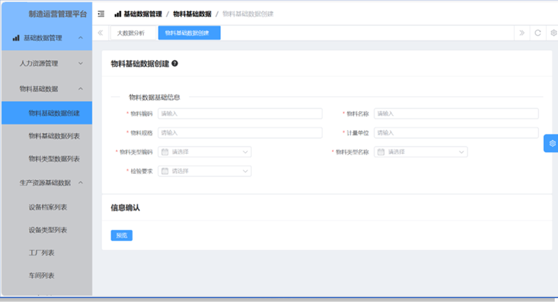Open tab settings gear icon at top right
The width and height of the screenshot is (558, 302).
pos(553,33)
